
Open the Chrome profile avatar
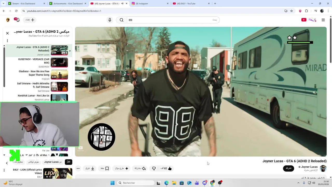(x=322, y=11)
